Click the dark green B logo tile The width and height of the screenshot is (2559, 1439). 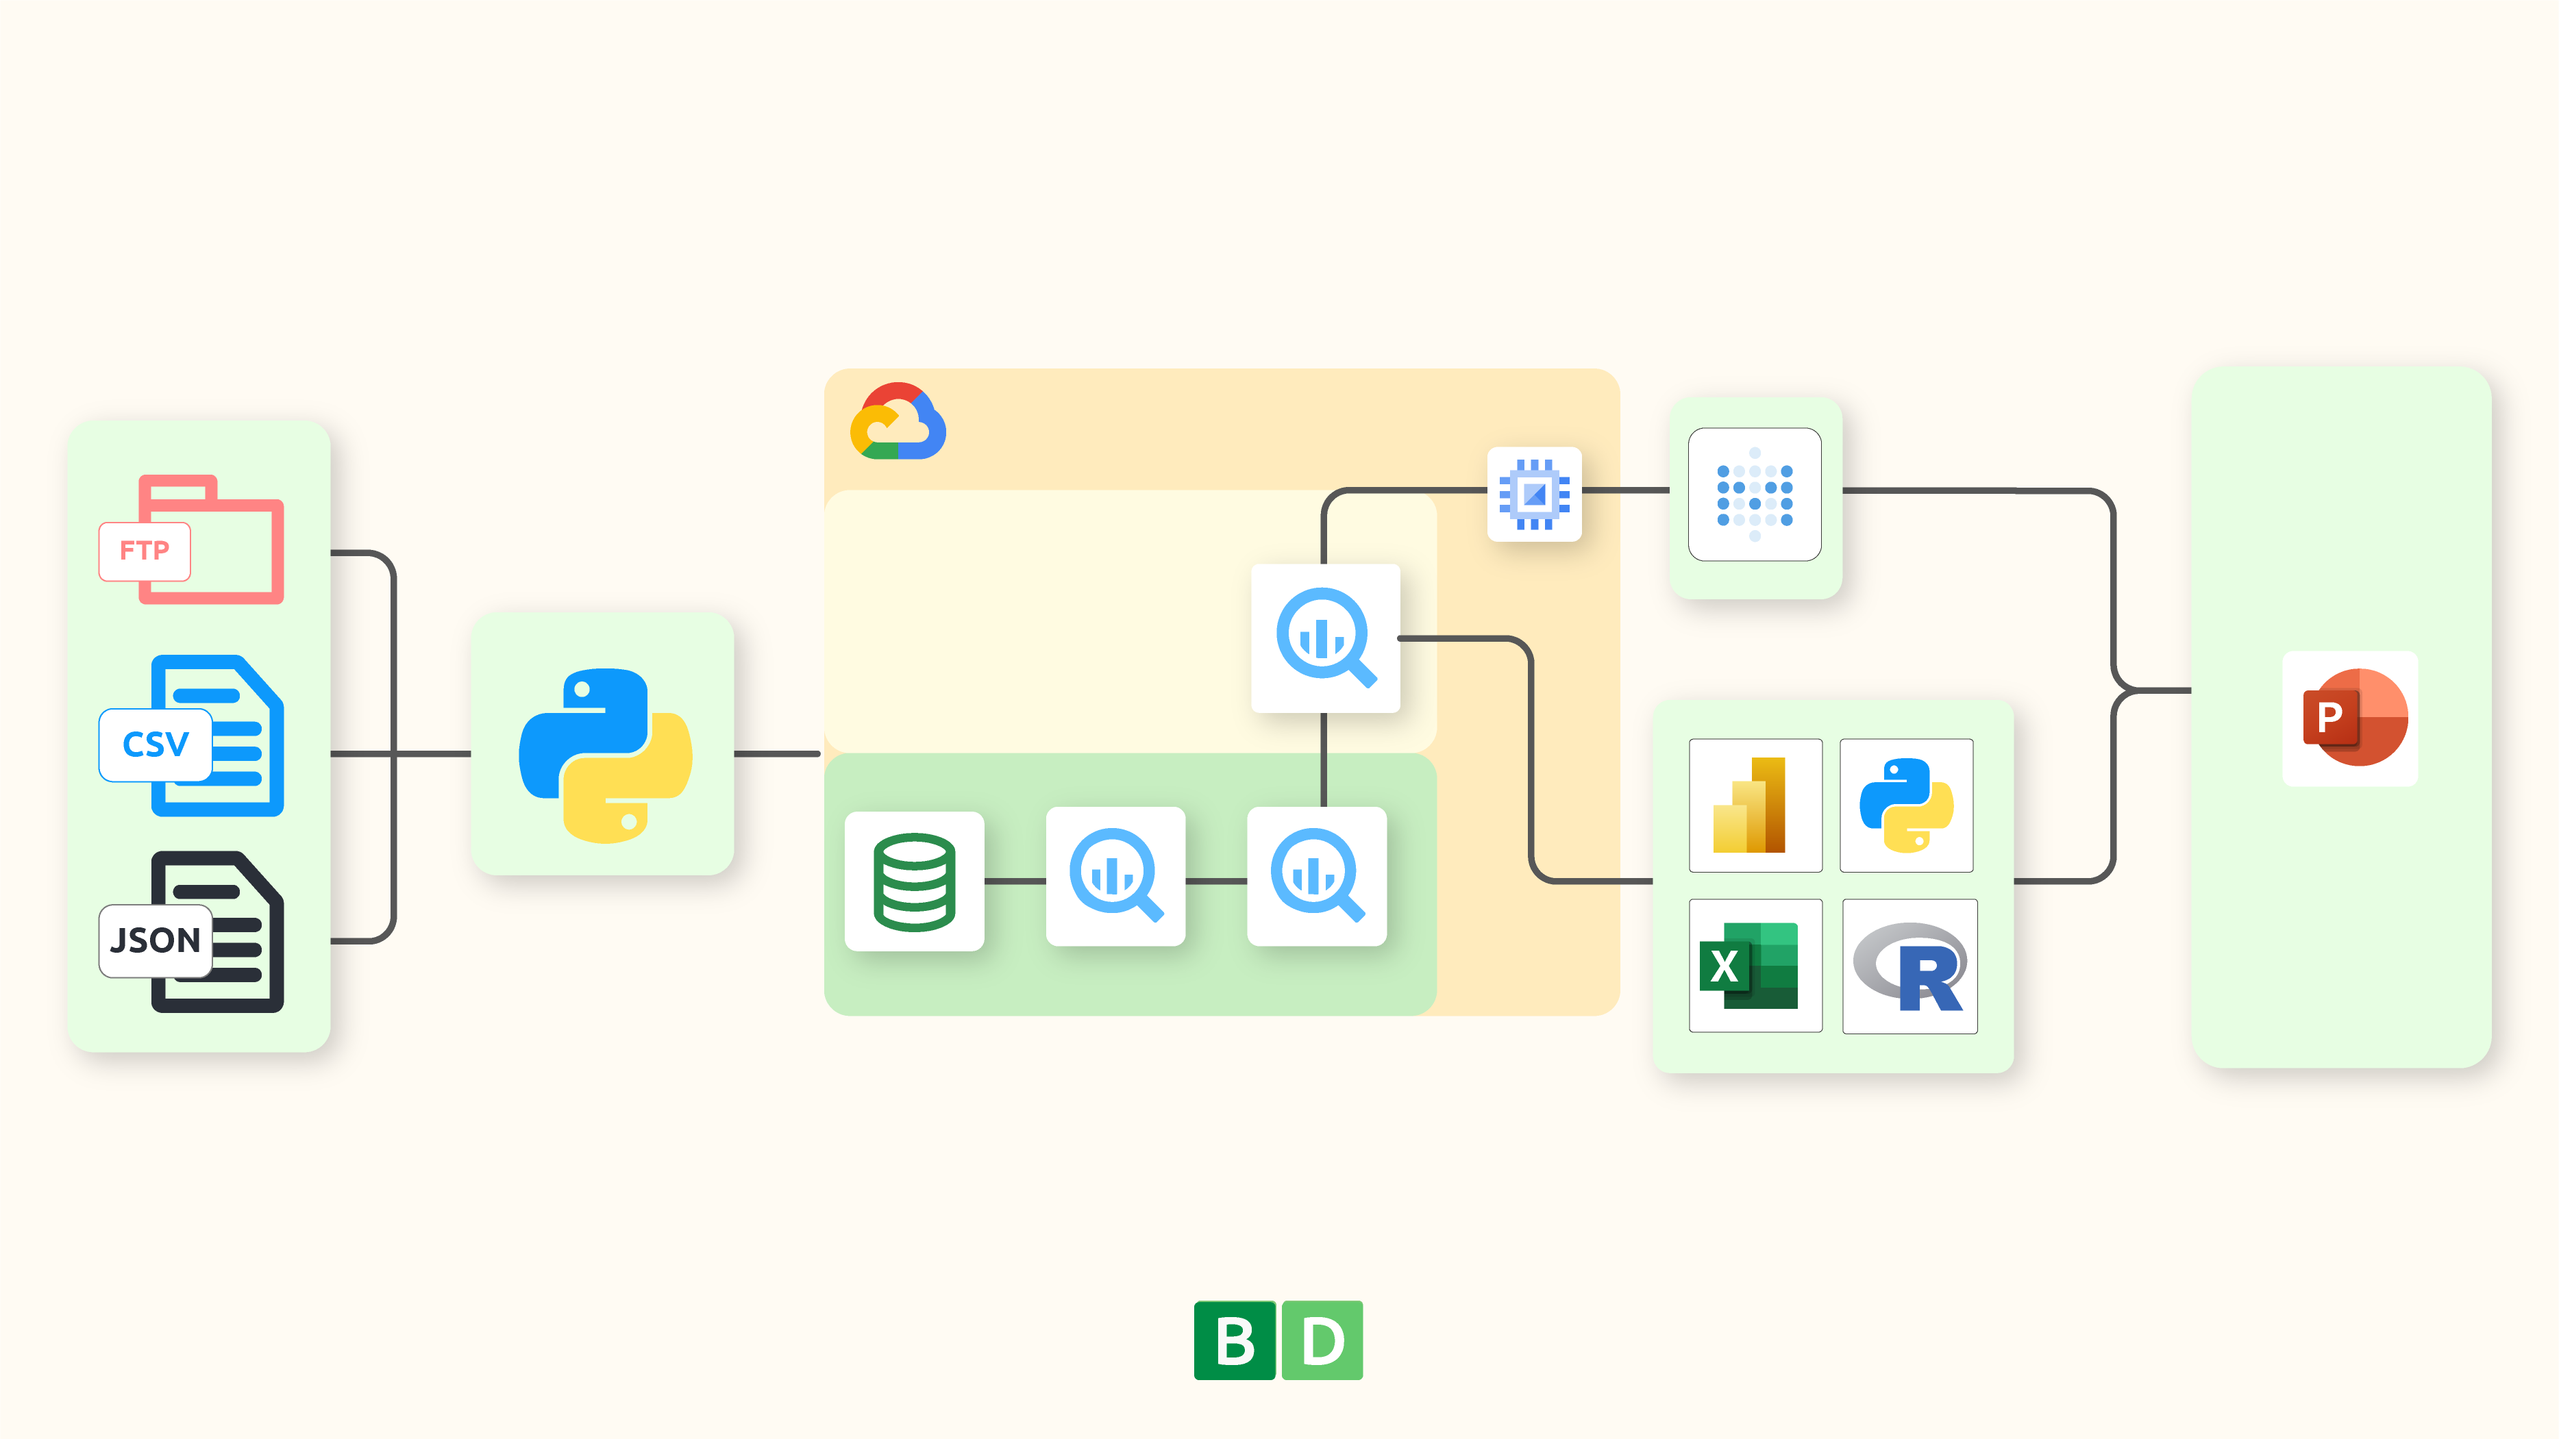[1234, 1340]
